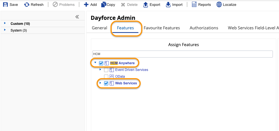Expand the System (3) roles group

point(5,30)
